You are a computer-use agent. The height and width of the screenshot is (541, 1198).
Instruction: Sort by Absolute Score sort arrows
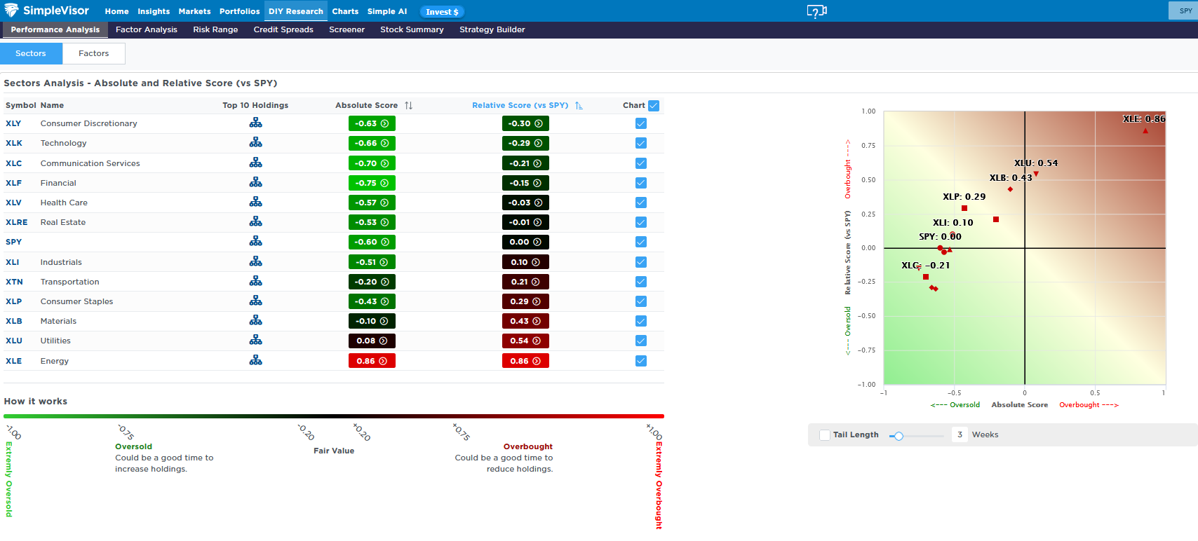[408, 106]
